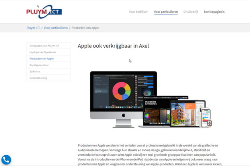Go to Servicepagina's in the navigation
Image resolution: width=250 pixels, height=166 pixels.
tap(214, 12)
